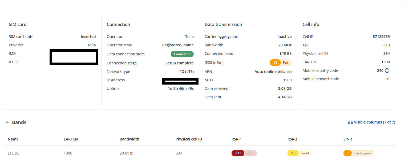
Task: Click the Cell ID value 57129759
Action: pos(381,37)
